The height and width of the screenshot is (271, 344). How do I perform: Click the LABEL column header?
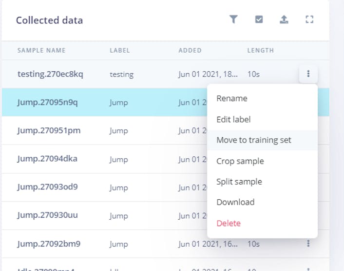[119, 50]
